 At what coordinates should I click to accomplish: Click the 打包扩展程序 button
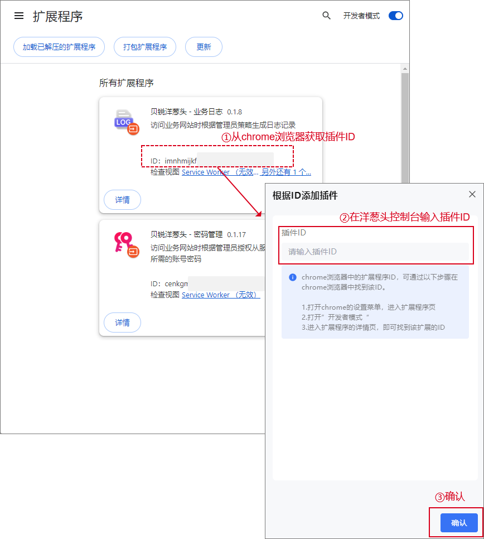tap(145, 47)
